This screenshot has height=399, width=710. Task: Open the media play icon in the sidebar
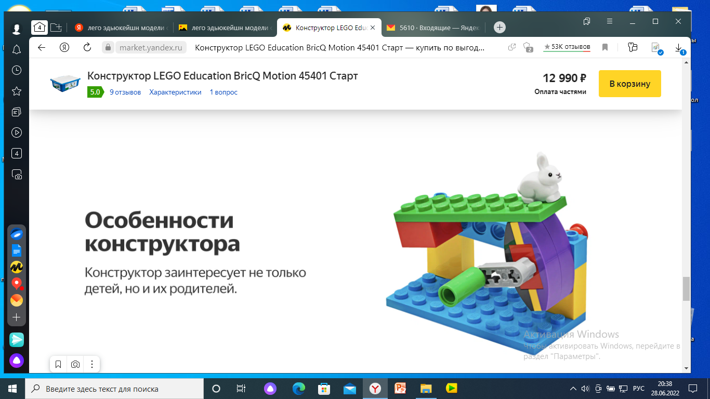click(17, 132)
